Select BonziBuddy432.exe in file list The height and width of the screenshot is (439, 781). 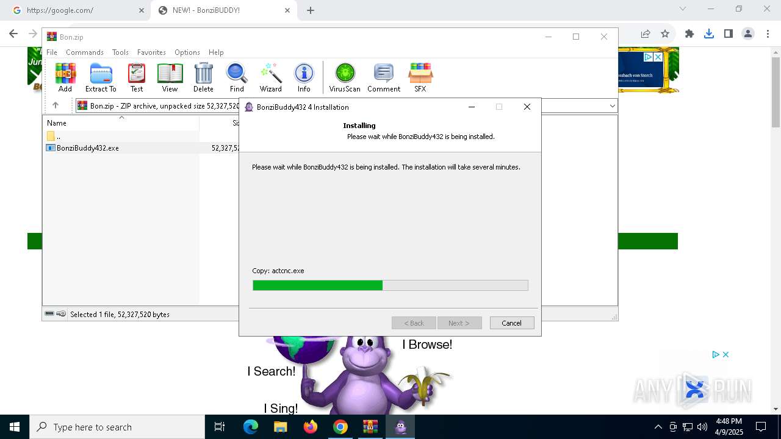click(x=88, y=148)
